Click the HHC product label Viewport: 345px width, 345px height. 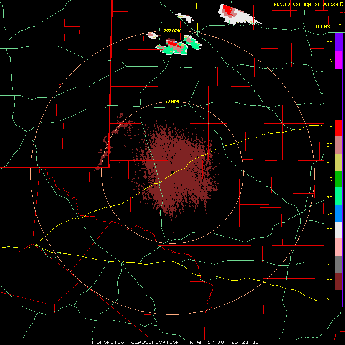pyautogui.click(x=337, y=23)
